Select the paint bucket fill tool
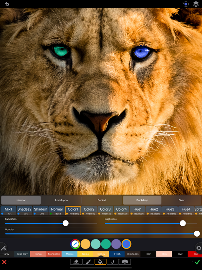Image resolution: width=202 pixels, height=270 pixels. pyautogui.click(x=101, y=262)
